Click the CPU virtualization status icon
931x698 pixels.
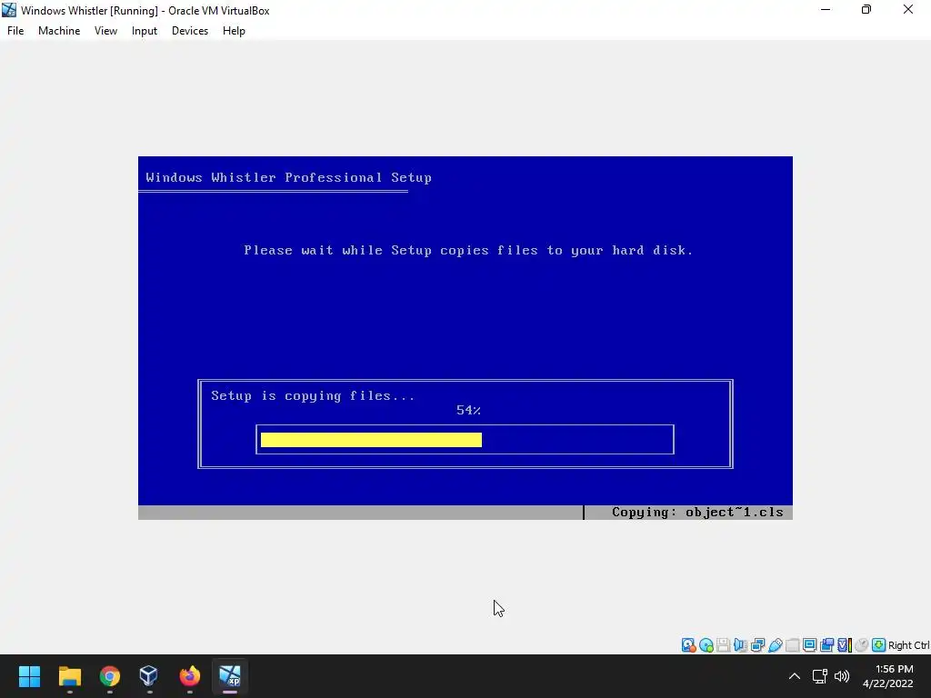(845, 644)
